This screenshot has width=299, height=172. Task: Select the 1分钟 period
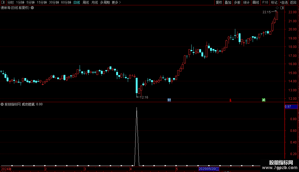point(20,2)
